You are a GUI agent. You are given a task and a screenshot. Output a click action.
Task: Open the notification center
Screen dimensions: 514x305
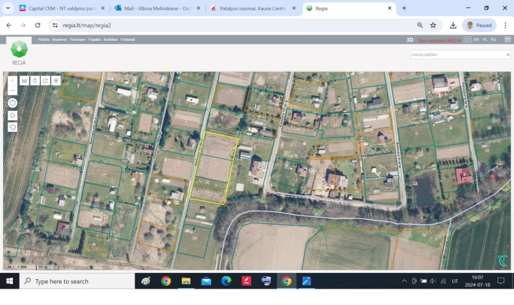click(501, 281)
